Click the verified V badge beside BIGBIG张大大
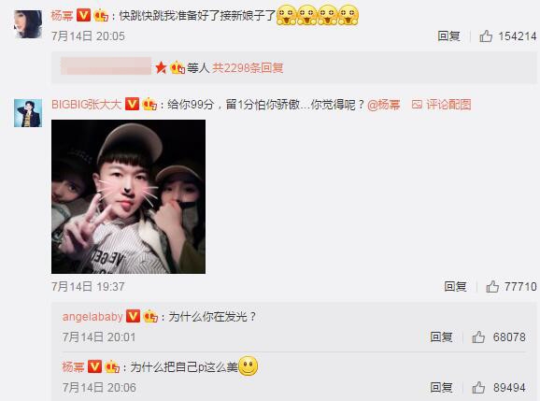Viewport: 540px width, 401px height. point(132,104)
